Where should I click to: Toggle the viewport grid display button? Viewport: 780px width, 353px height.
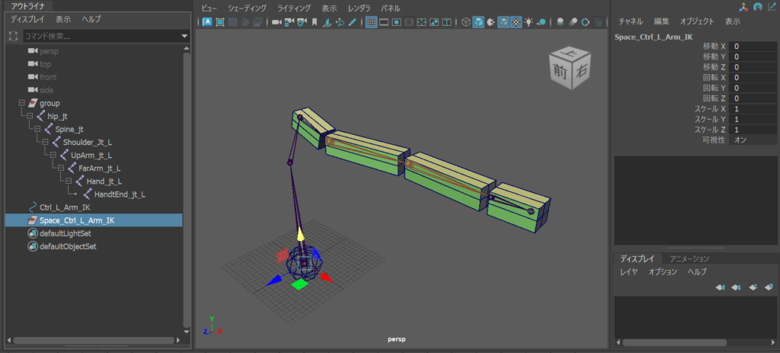click(x=371, y=22)
